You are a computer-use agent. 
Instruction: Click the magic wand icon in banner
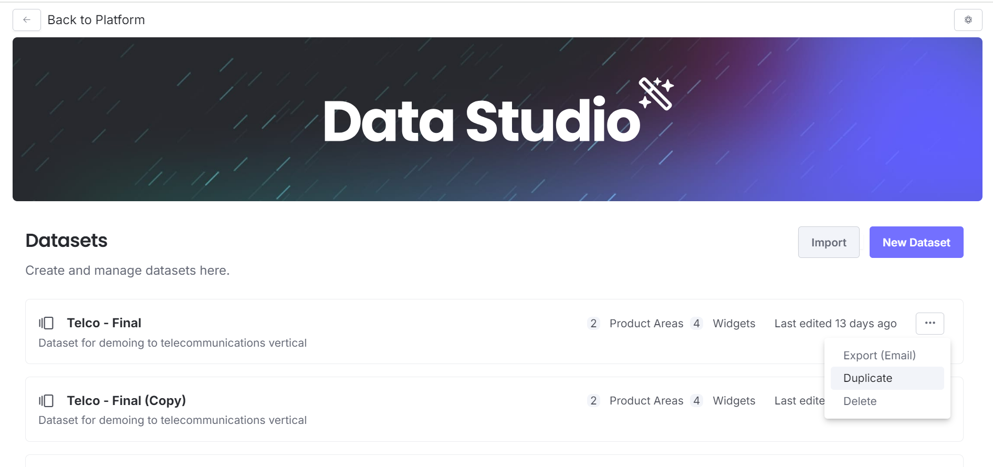click(x=656, y=94)
